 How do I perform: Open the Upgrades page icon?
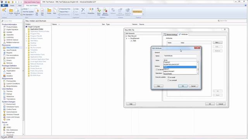[x=4, y=35]
